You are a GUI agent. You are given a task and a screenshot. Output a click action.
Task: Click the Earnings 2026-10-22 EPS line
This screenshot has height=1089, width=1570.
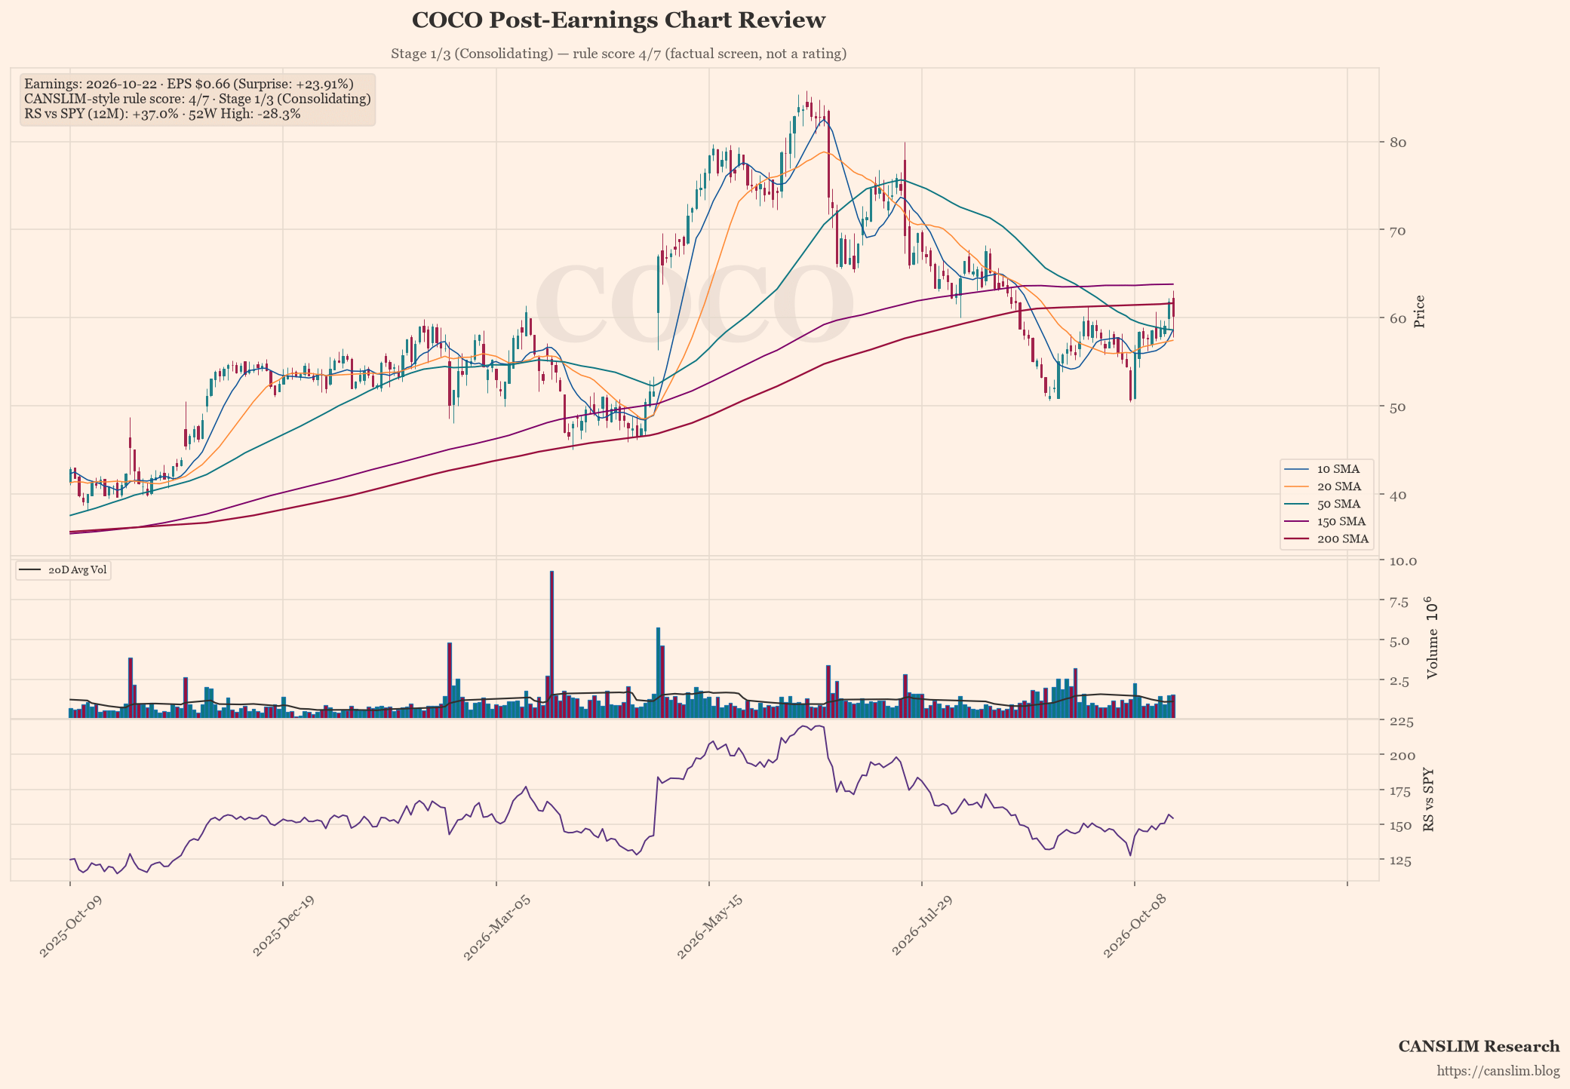tap(189, 84)
